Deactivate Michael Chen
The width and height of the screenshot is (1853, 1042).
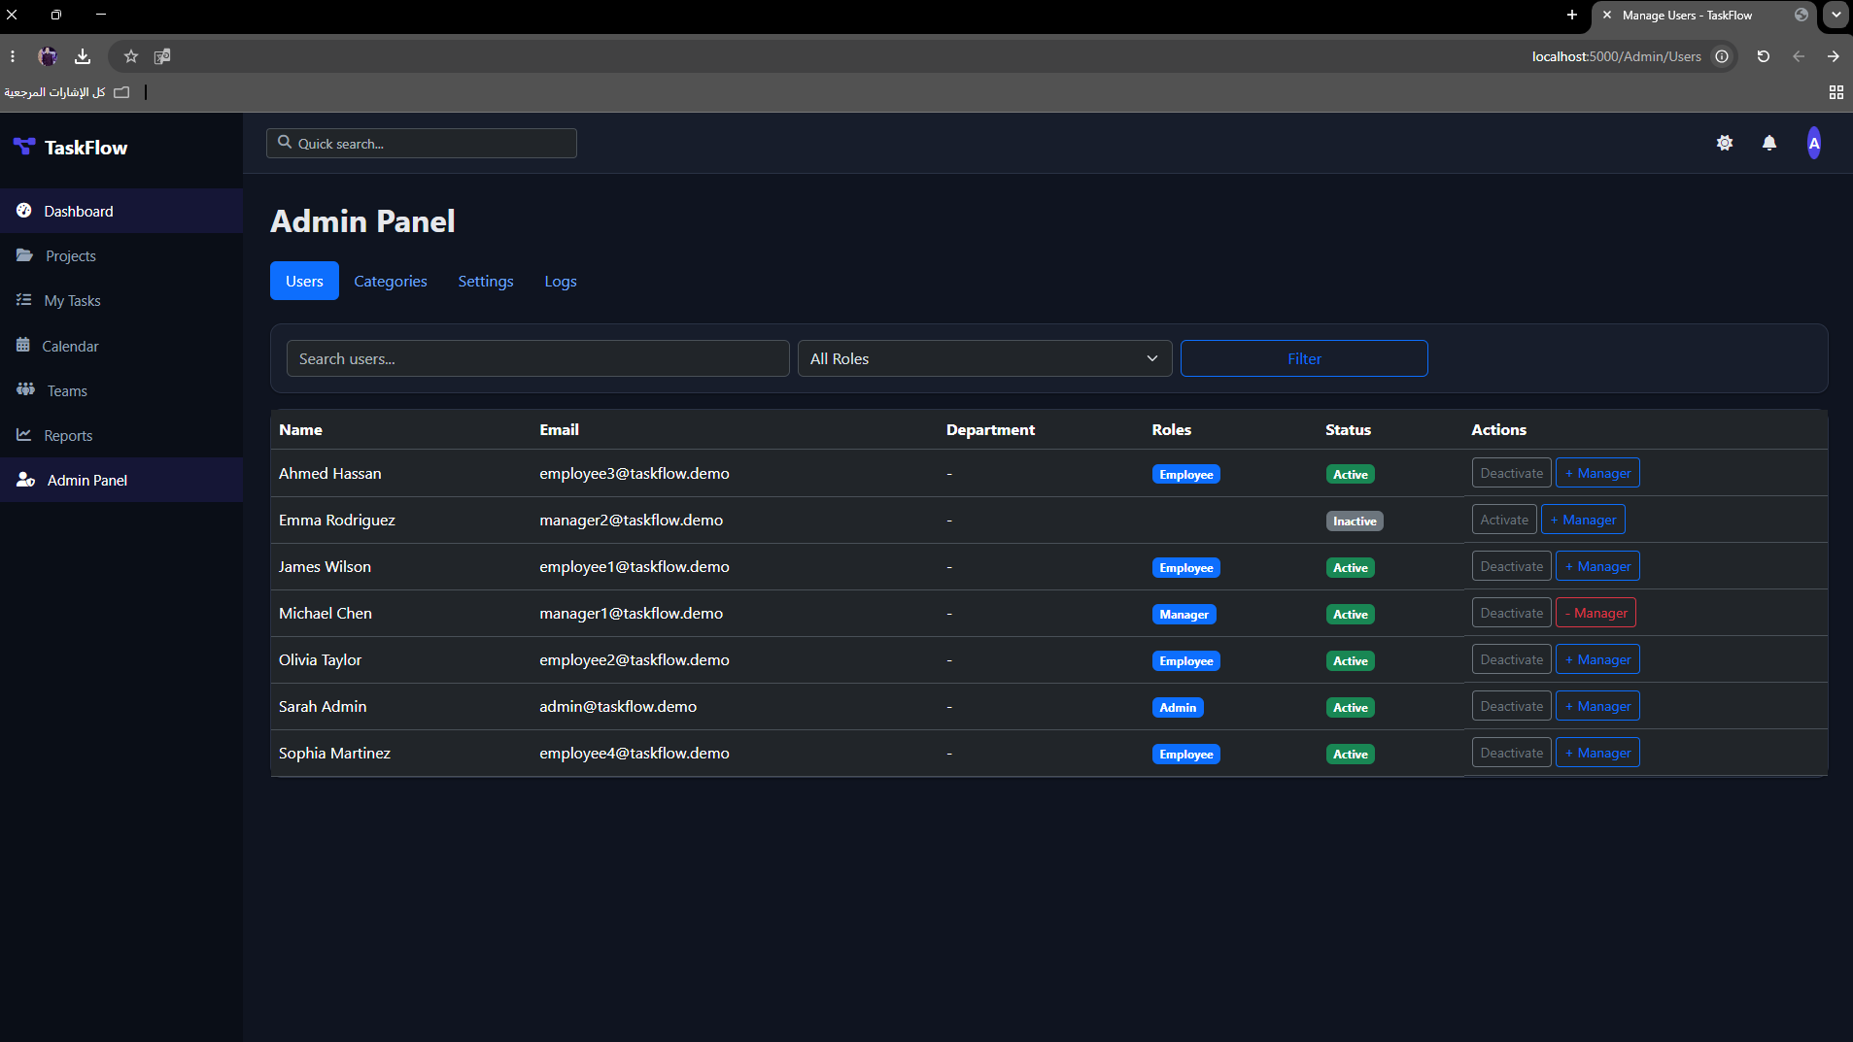pos(1511,613)
